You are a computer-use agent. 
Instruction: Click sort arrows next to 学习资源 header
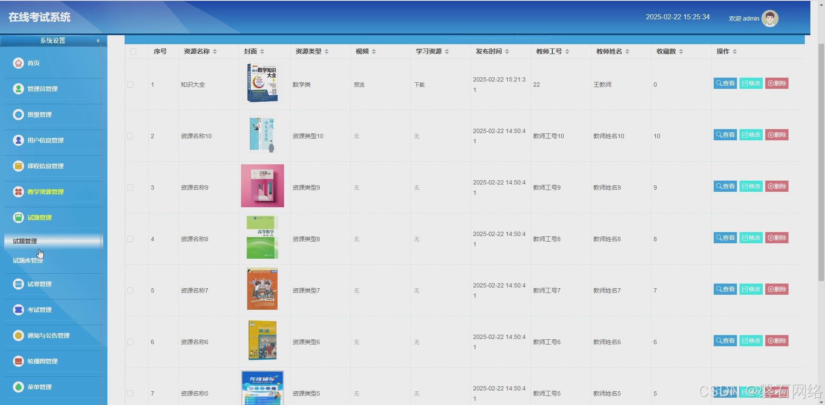coord(447,51)
